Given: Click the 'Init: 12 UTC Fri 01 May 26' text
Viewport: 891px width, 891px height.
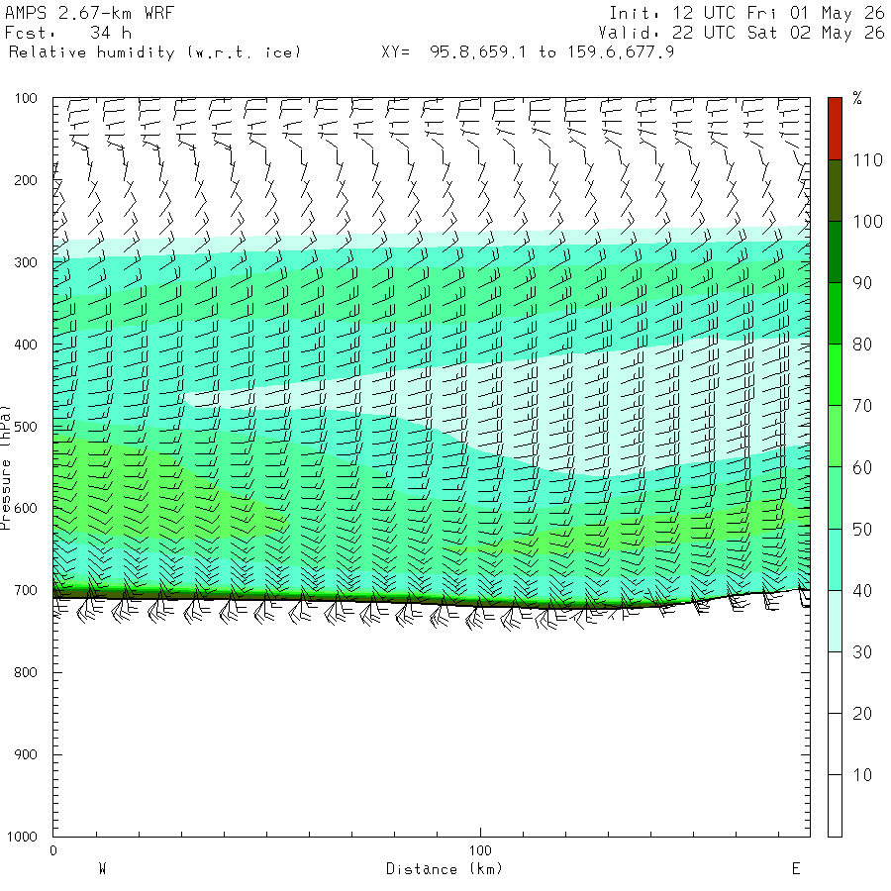Looking at the screenshot, I should (746, 13).
